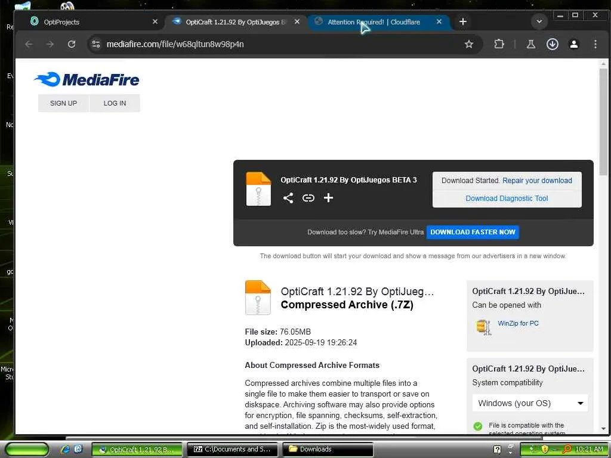This screenshot has width=611, height=458.
Task: Close the OptiCraft MediaFire tab
Action: tap(297, 22)
